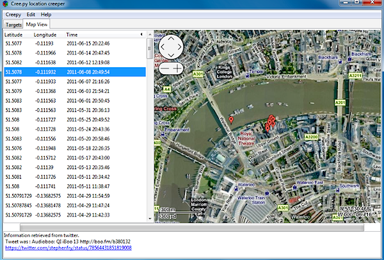Pan the map right with arrow control

pos(179,48)
